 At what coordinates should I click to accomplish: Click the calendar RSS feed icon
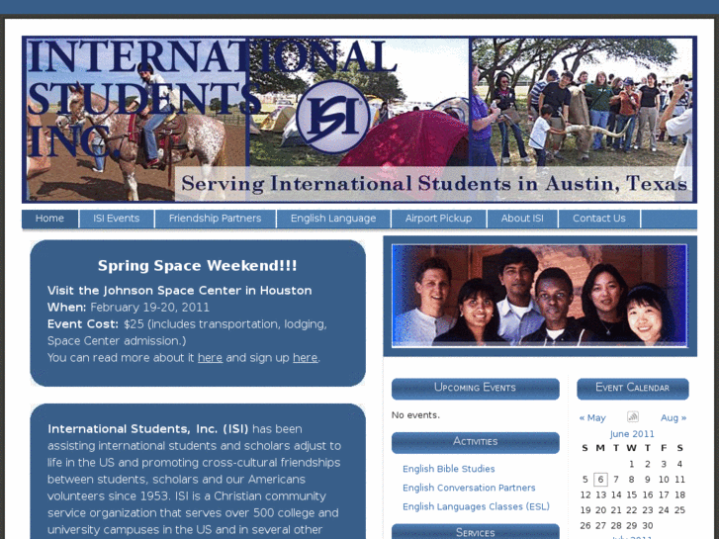click(633, 416)
